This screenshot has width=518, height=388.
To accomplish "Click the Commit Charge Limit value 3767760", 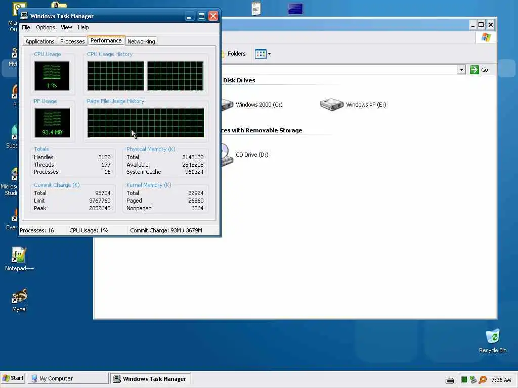I will tap(100, 201).
